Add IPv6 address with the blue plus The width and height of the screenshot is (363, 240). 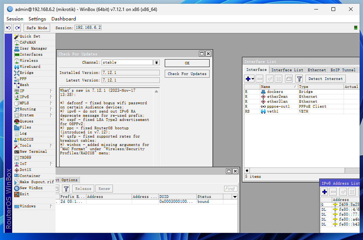point(325,192)
